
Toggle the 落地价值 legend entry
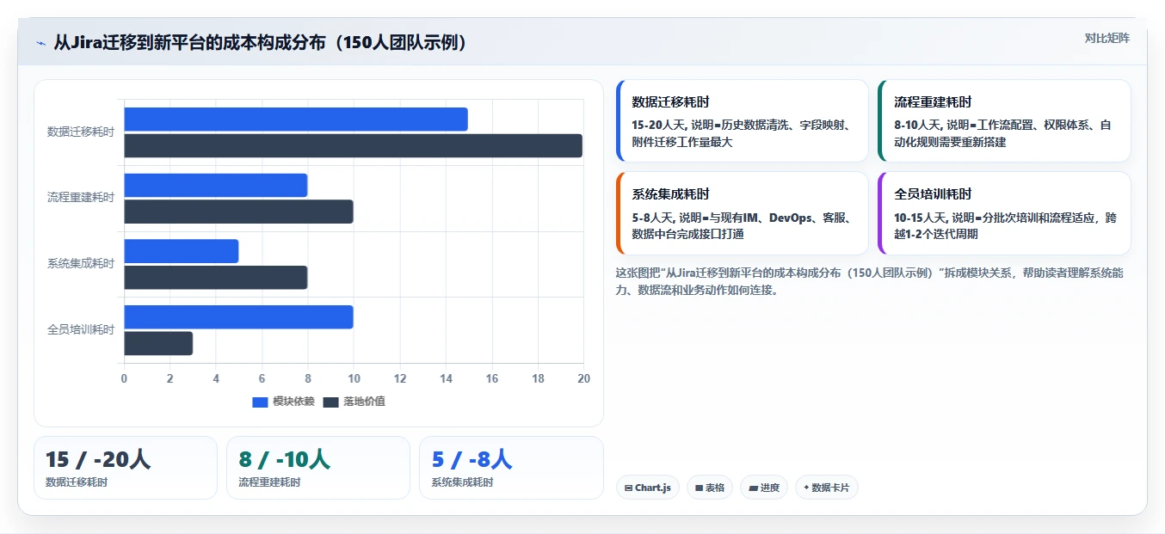354,402
